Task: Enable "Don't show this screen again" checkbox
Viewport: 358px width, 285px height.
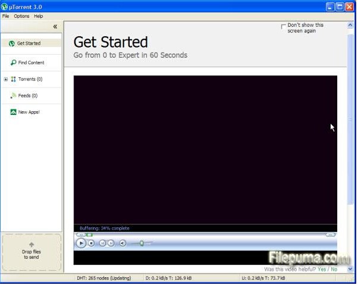Action: coord(284,27)
